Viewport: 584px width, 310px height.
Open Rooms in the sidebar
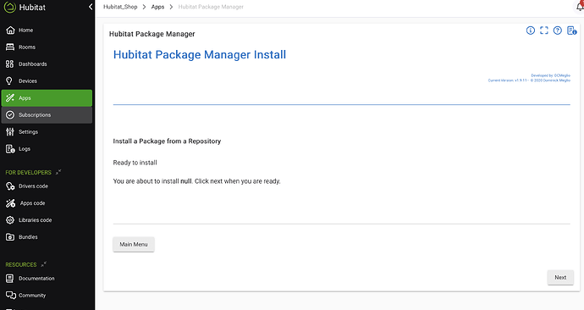pyautogui.click(x=47, y=47)
